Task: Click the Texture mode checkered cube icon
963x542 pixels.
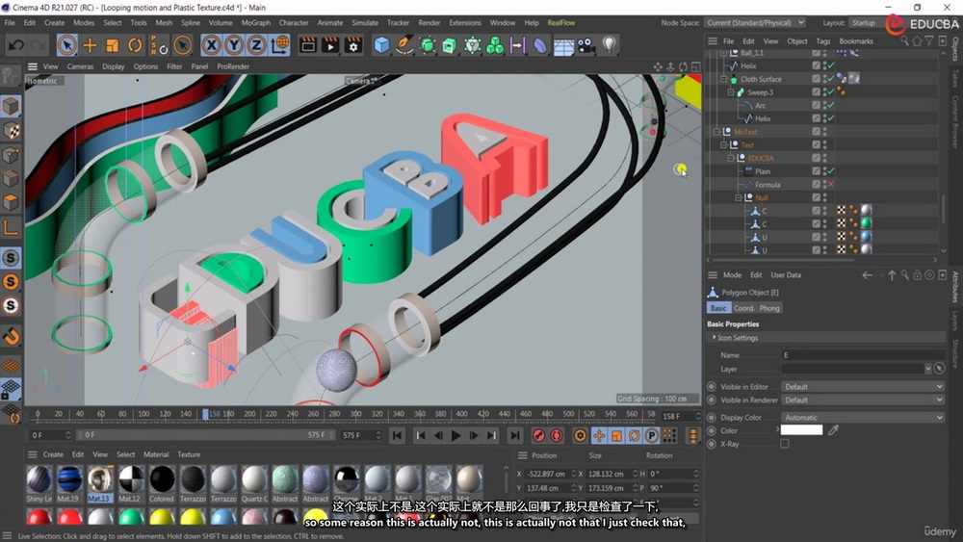Action: [11, 131]
